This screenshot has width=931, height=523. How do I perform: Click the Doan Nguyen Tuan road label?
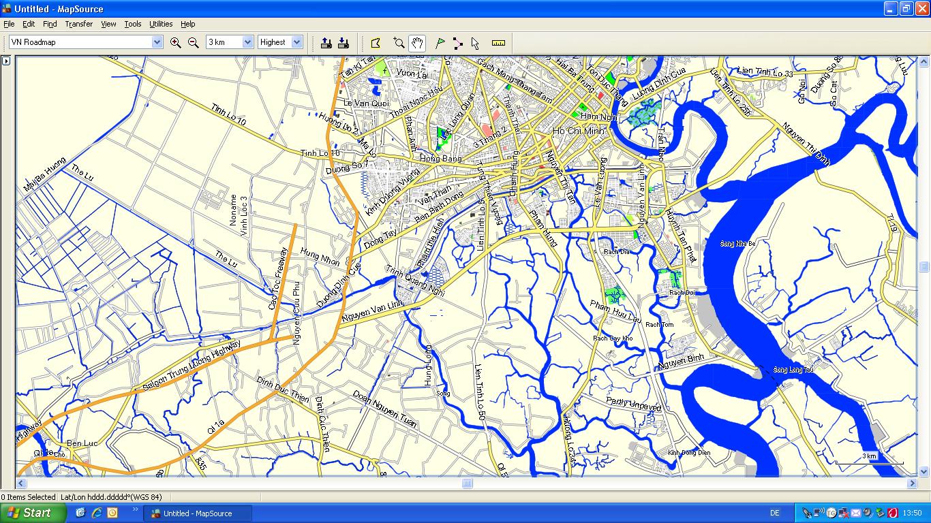click(x=385, y=409)
